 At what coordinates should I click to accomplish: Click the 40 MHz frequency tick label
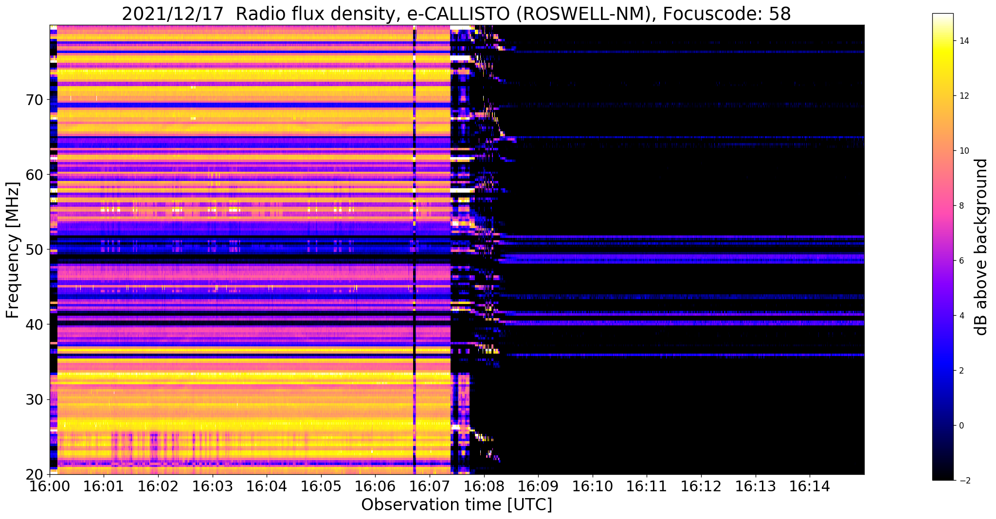pos(35,324)
